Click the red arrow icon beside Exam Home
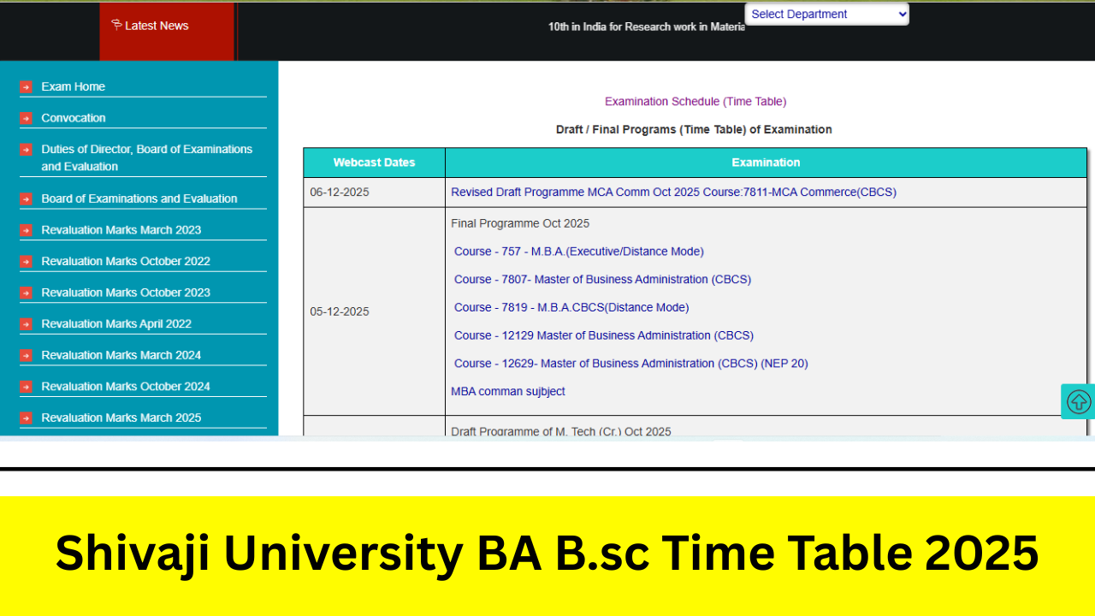1095x616 pixels. click(27, 86)
